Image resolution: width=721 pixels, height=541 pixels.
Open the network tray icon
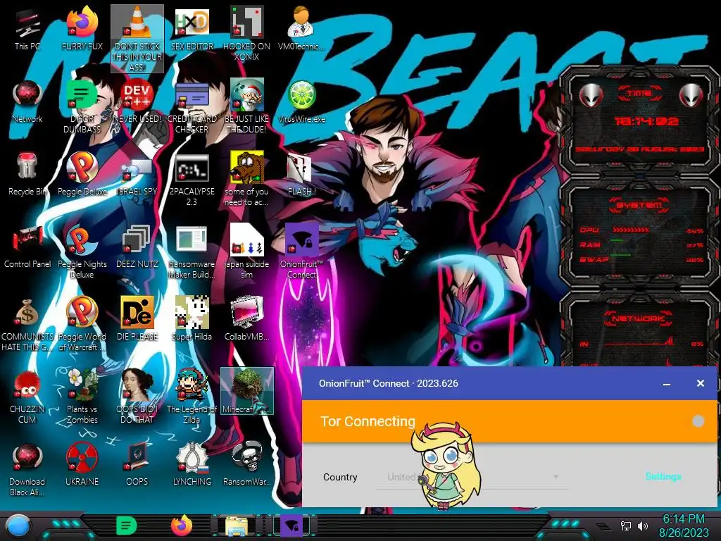[626, 526]
